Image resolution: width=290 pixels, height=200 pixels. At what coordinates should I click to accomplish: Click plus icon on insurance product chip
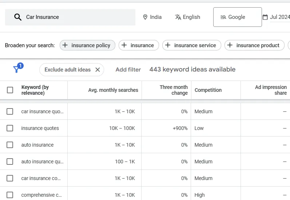[230, 45]
